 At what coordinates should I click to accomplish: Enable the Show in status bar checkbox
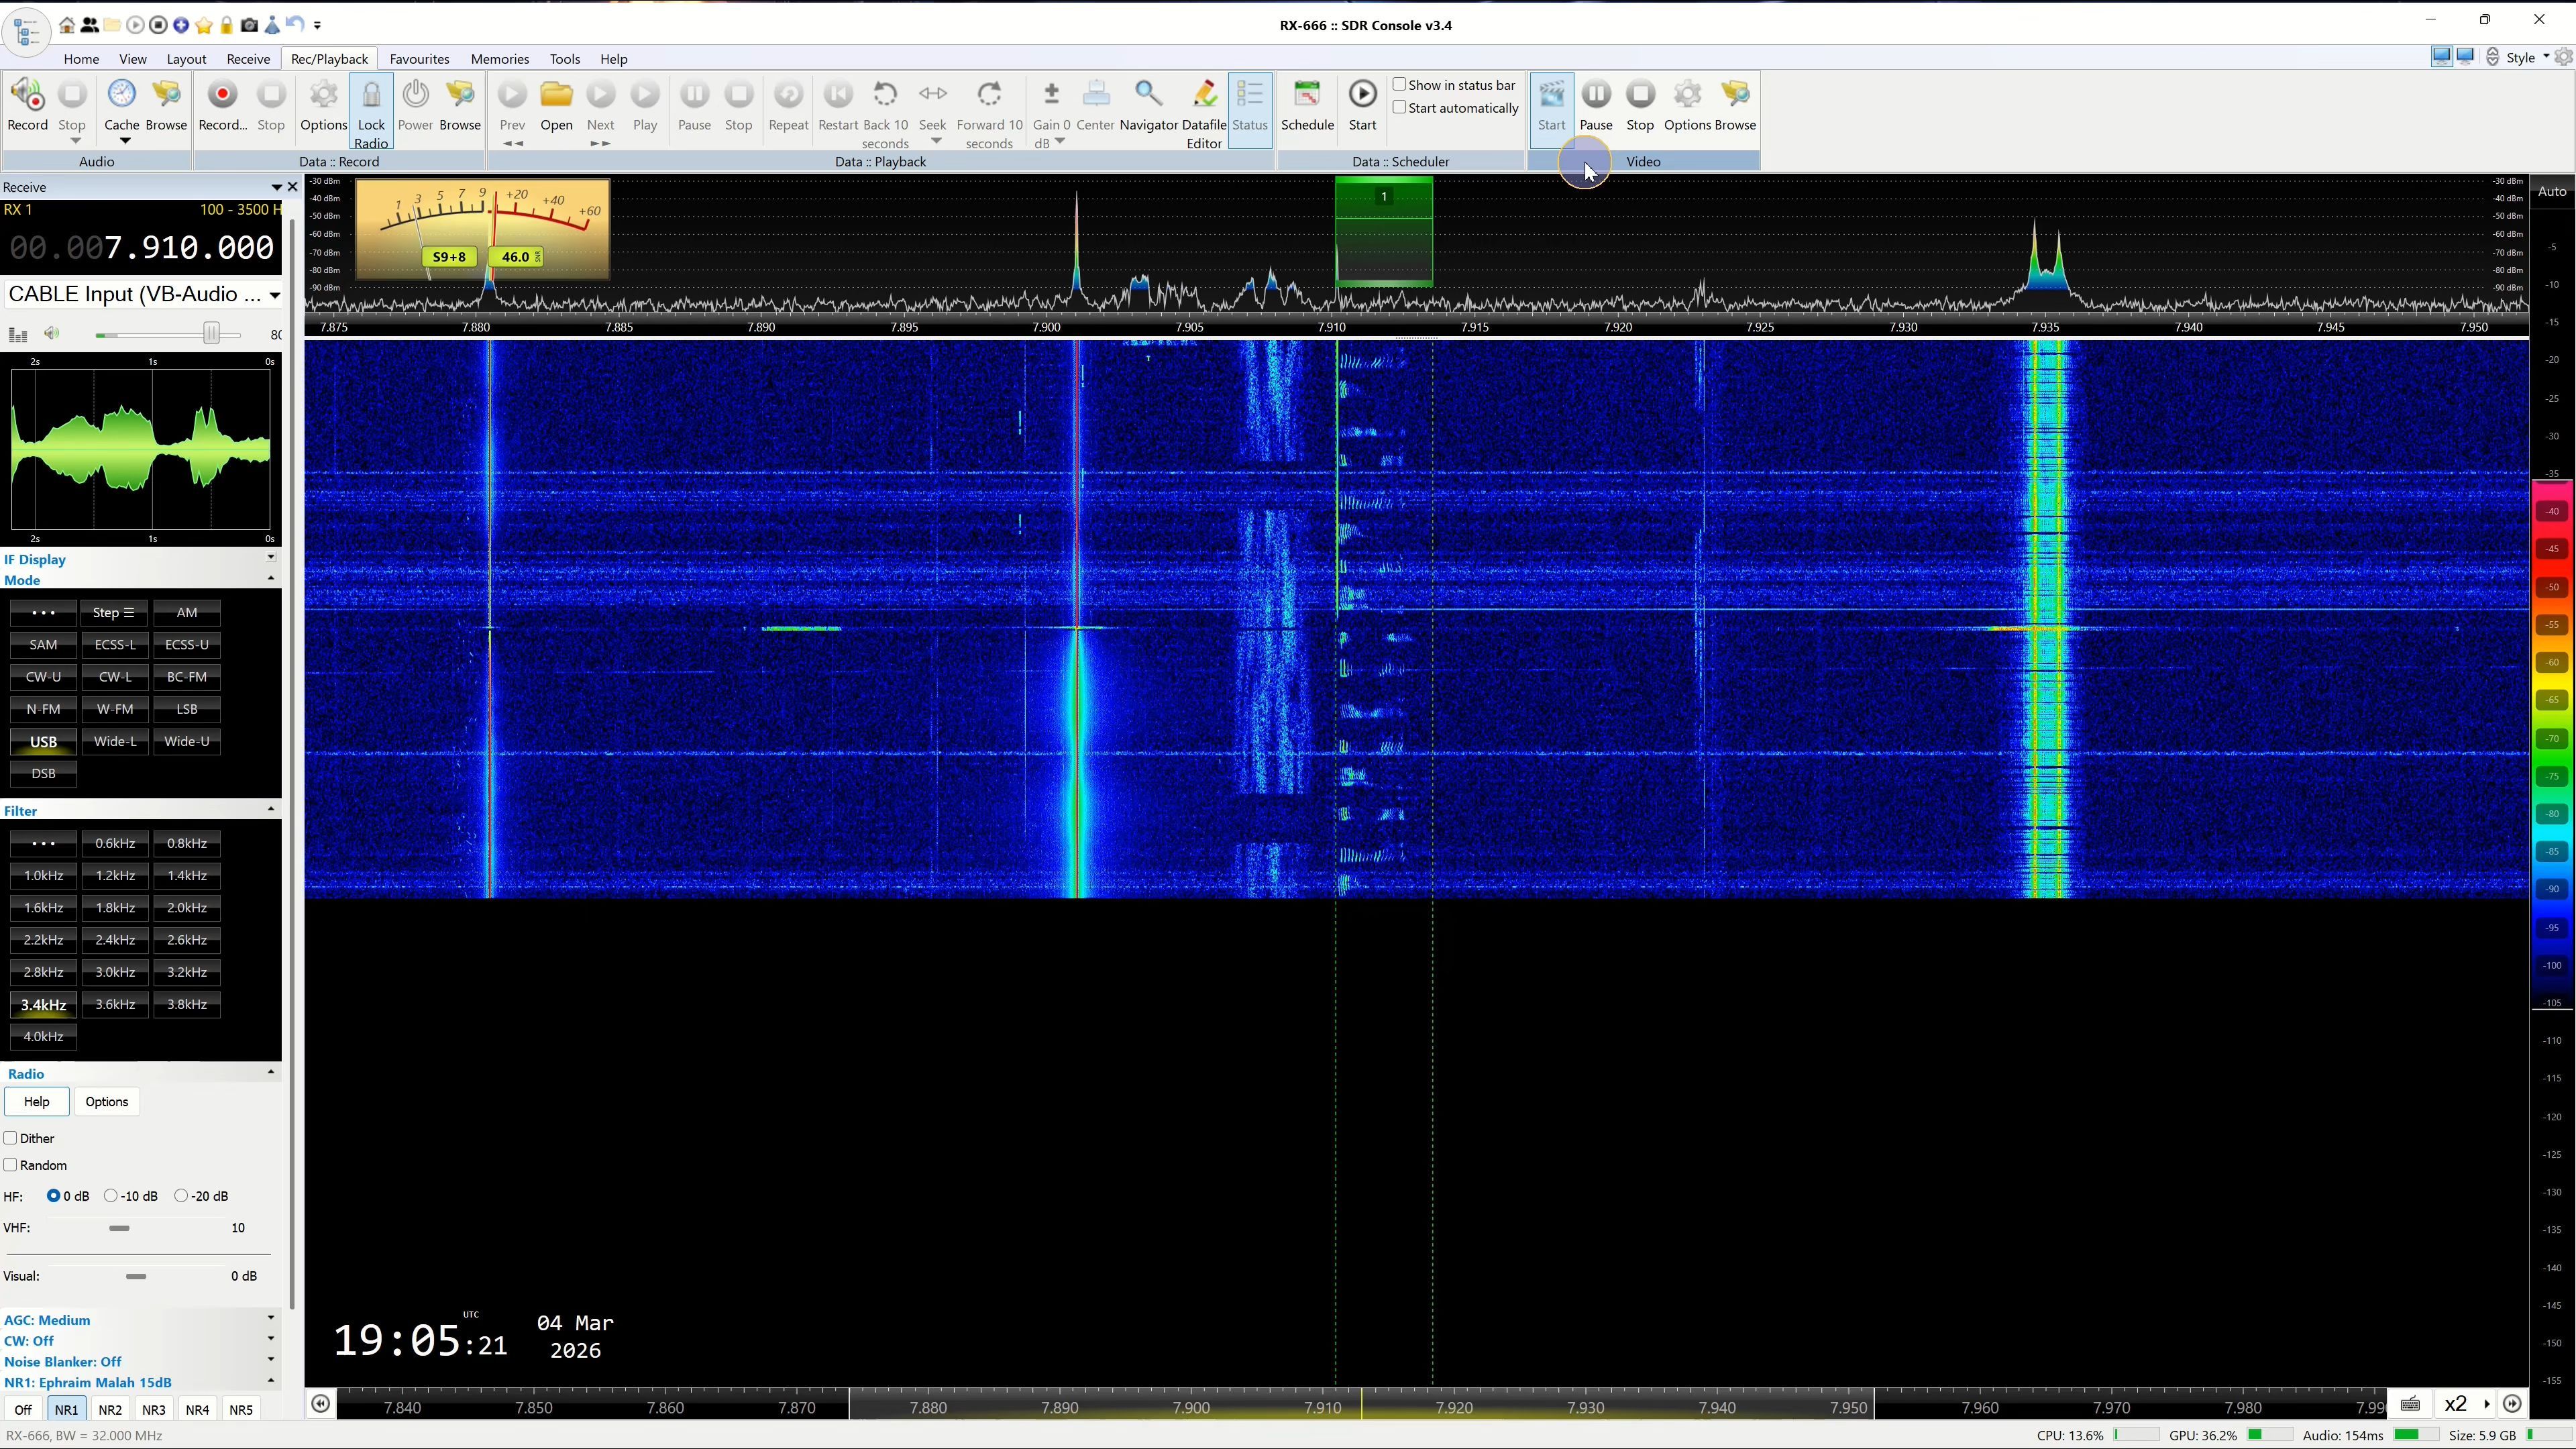point(1400,85)
